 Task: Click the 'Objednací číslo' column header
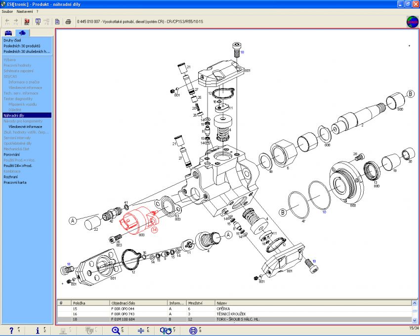124,302
